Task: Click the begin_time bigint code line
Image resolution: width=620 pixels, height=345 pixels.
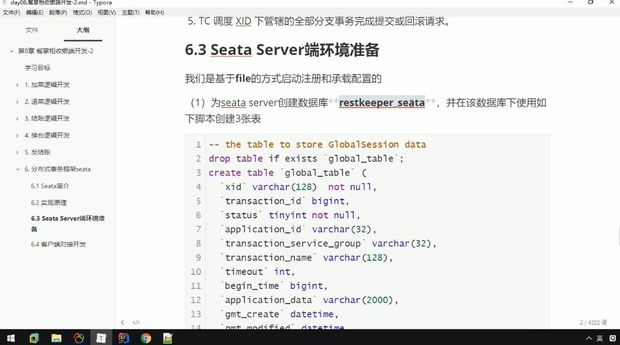Action: [x=274, y=286]
